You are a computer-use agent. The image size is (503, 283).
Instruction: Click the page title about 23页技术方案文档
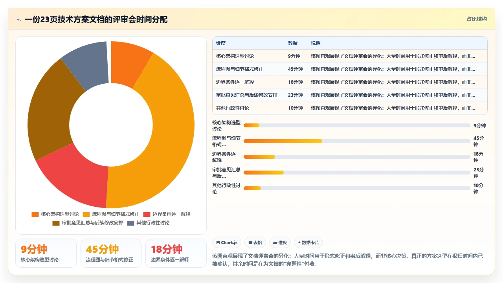click(x=96, y=20)
